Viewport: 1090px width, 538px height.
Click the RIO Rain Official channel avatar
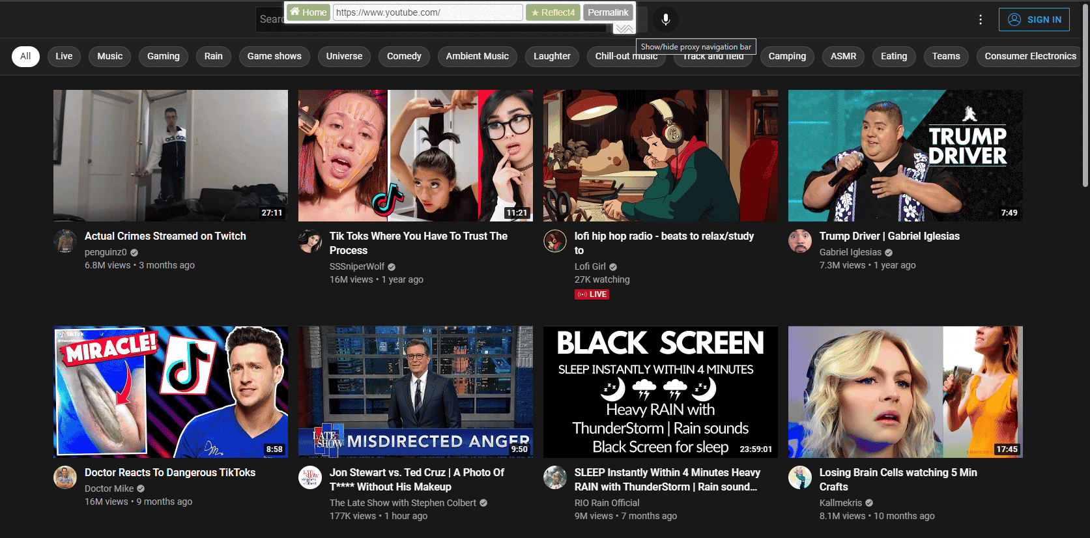555,477
